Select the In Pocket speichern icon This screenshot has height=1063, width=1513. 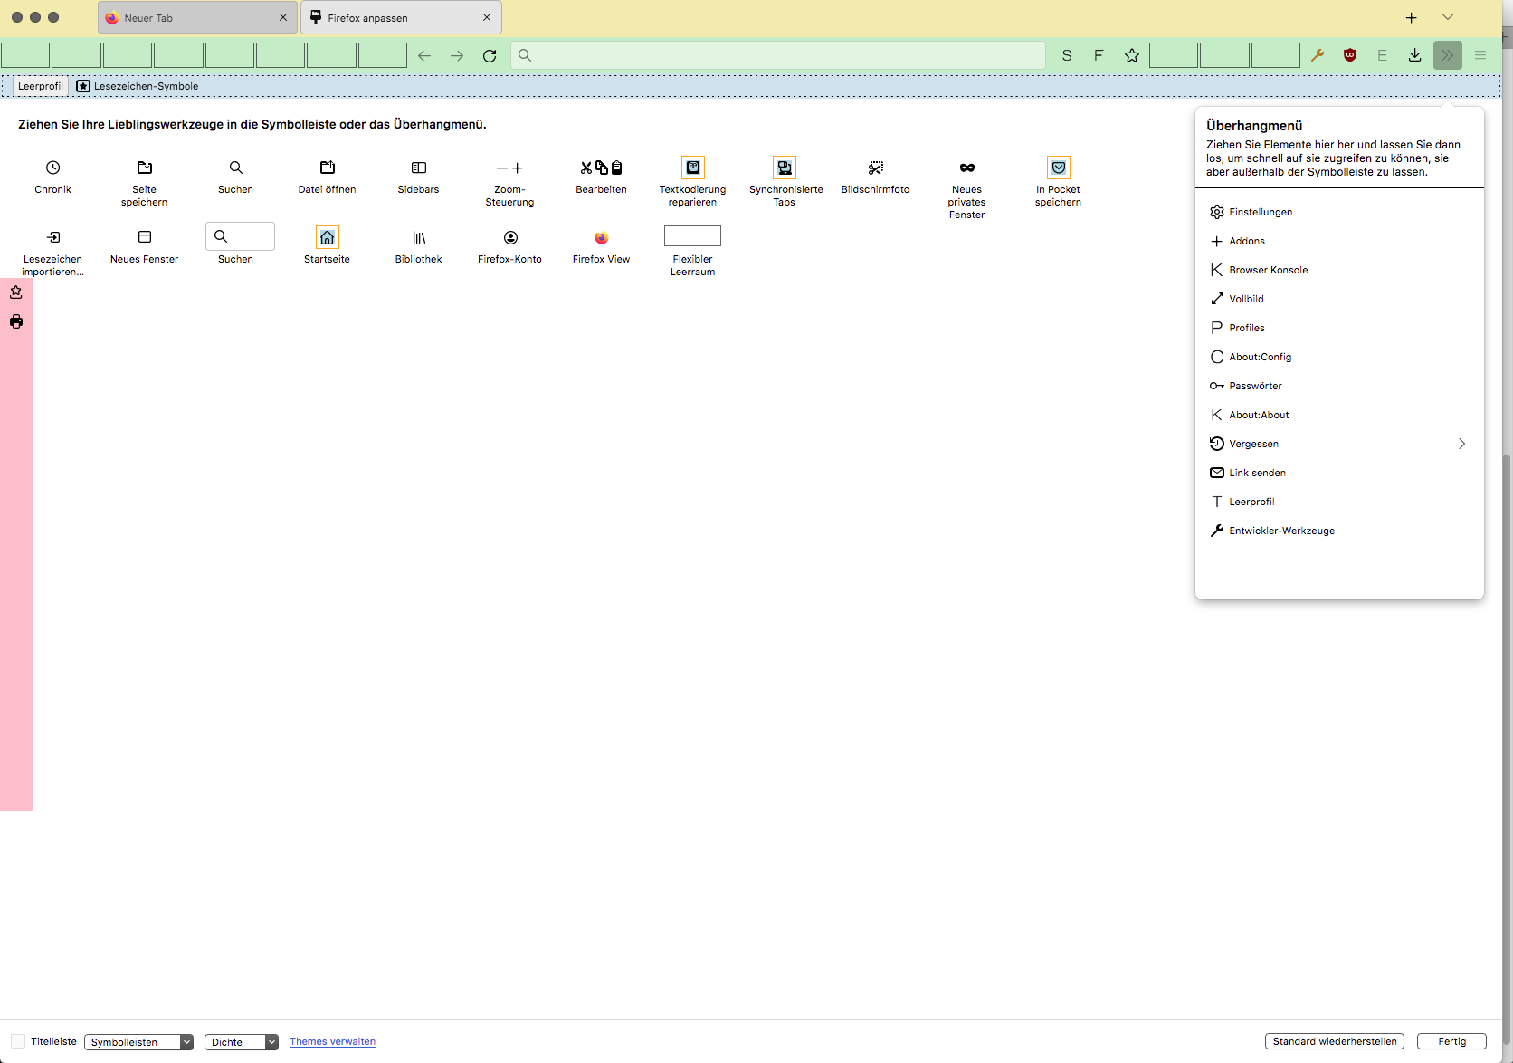coord(1058,168)
